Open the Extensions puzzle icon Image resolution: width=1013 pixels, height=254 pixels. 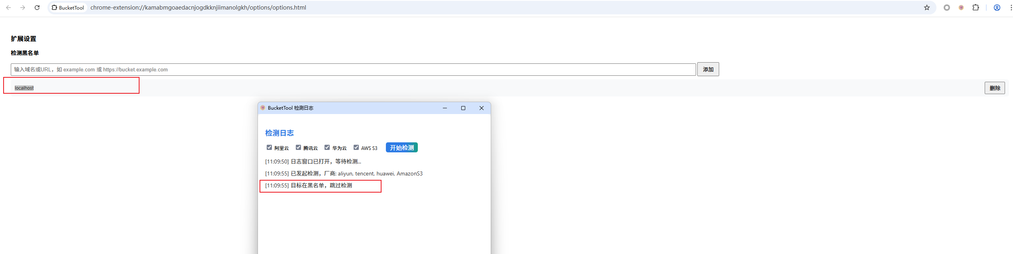click(976, 8)
